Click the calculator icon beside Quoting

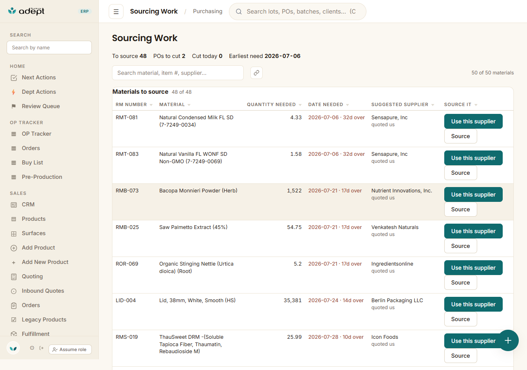pyautogui.click(x=14, y=277)
